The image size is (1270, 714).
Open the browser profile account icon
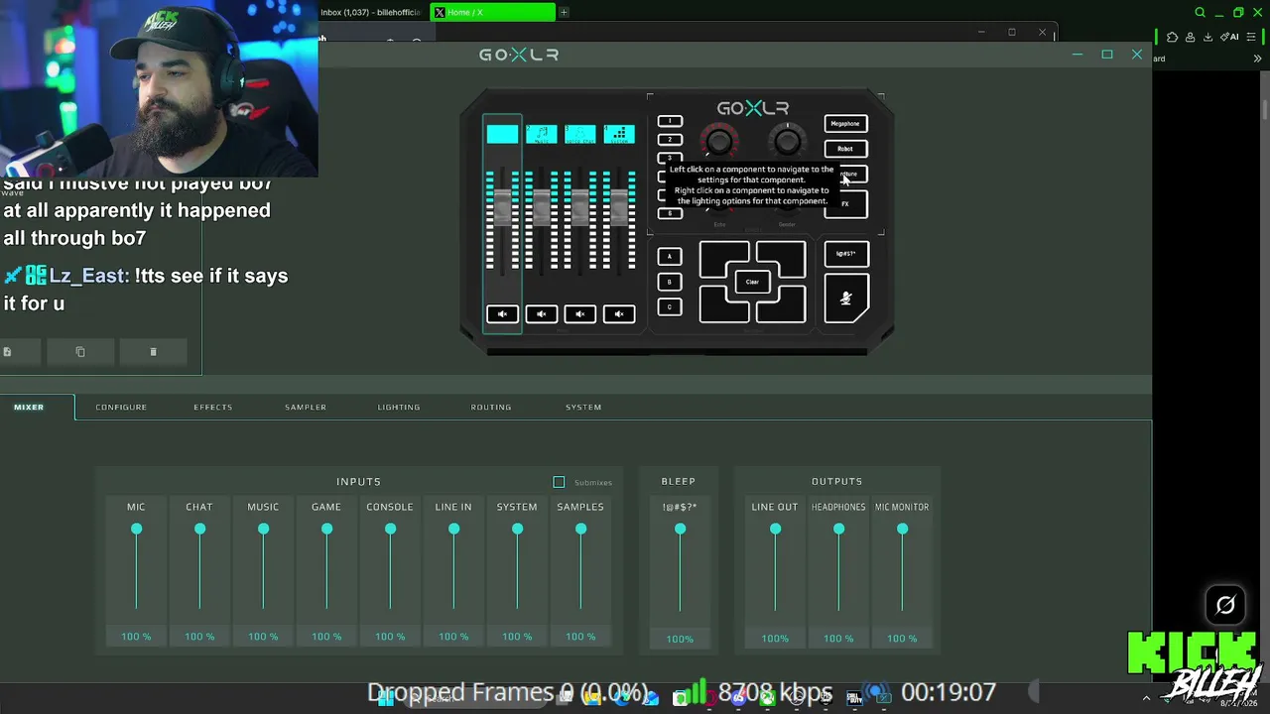pyautogui.click(x=1190, y=38)
